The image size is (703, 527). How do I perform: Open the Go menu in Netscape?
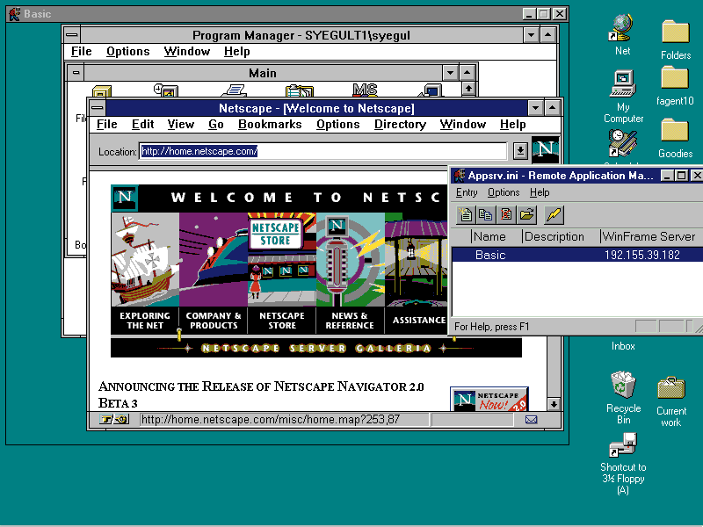coord(215,124)
